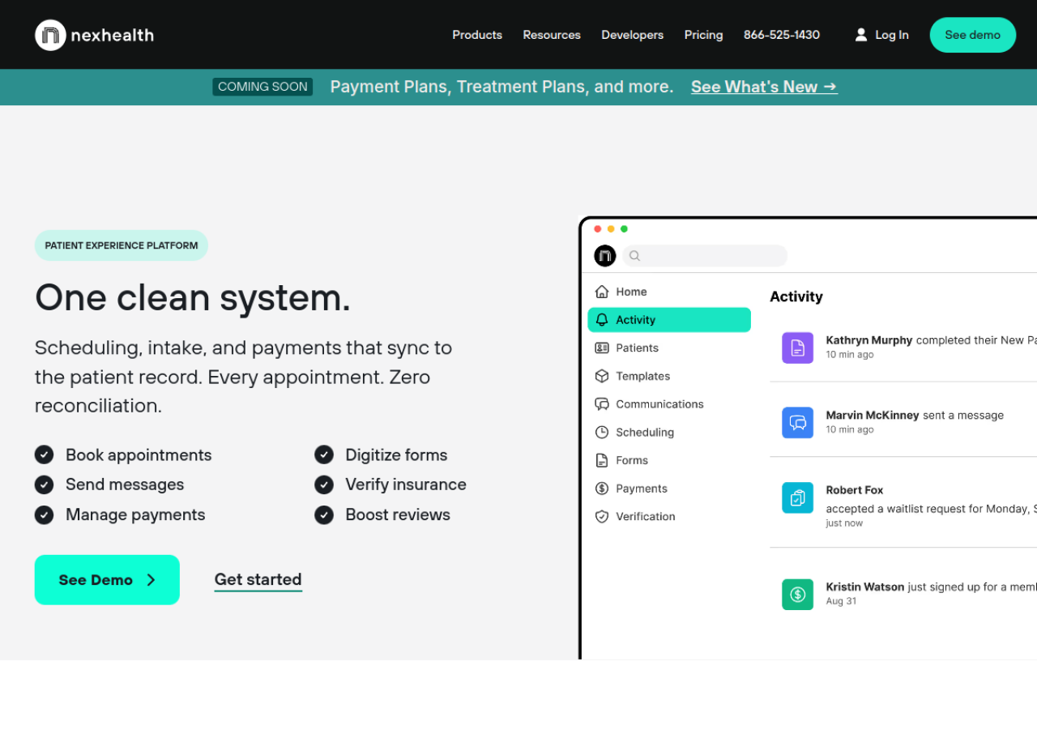1037x734 pixels.
Task: Click green dollar icon for Kristin Watson
Action: coord(798,595)
